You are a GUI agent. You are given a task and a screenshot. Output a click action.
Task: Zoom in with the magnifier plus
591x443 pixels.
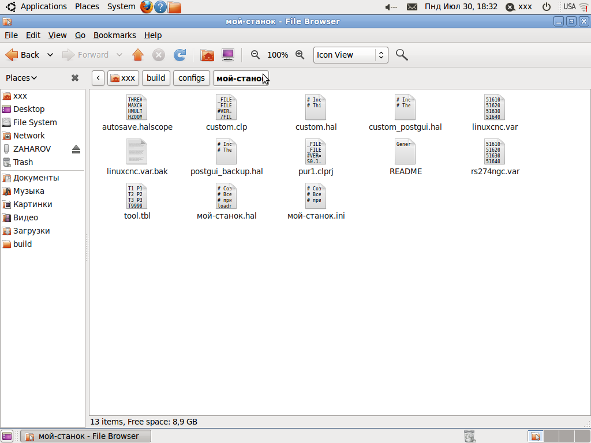click(300, 55)
